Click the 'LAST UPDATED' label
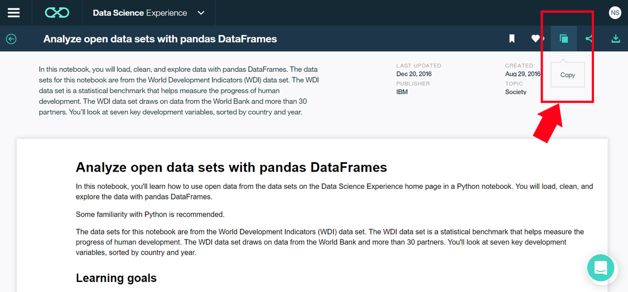The image size is (628, 292). pos(419,66)
